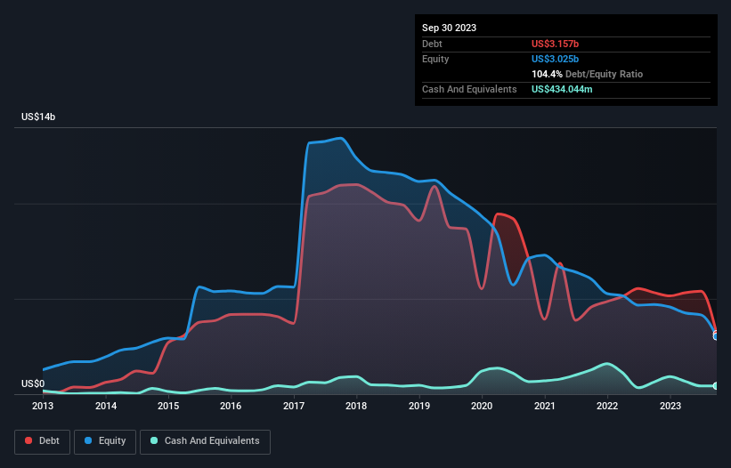Click the Equity end-point marker on chart
The image size is (731, 468).
717,336
